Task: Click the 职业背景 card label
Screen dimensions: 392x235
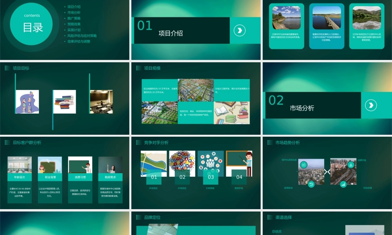Action: [50, 177]
